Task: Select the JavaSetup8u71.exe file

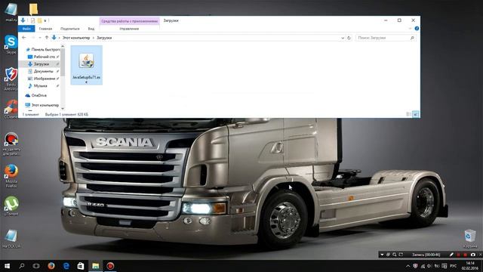Action: point(86,65)
